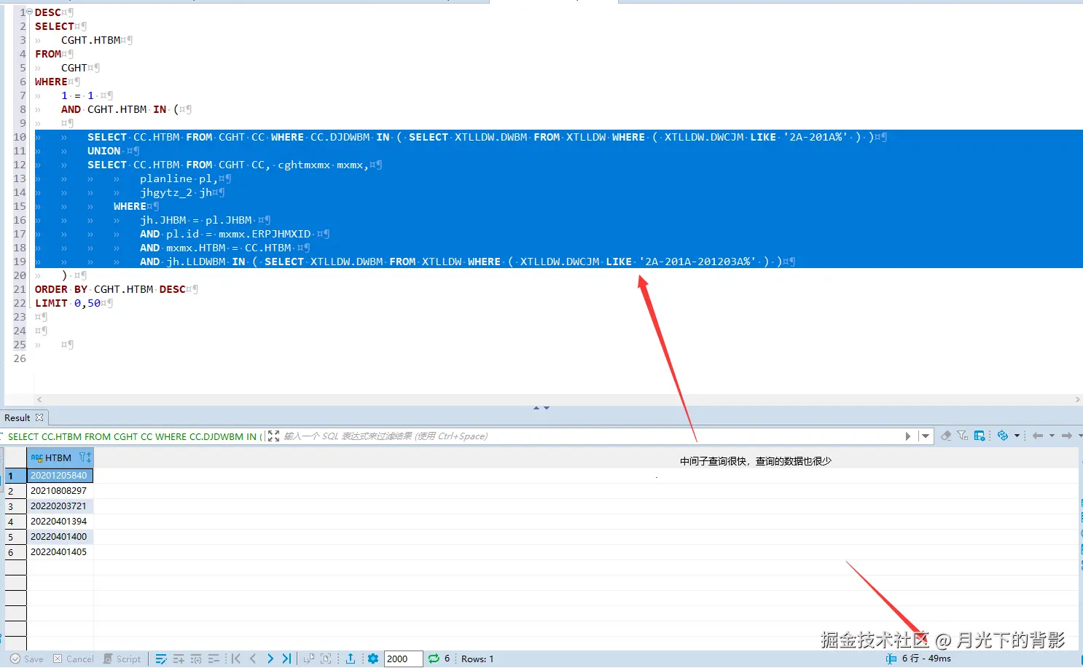Maximize the filter expression panel
Viewport: 1083px width, 668px height.
[273, 436]
